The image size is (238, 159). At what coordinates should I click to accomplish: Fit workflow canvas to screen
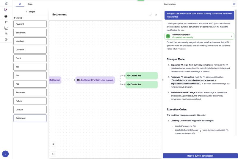pos(53,154)
